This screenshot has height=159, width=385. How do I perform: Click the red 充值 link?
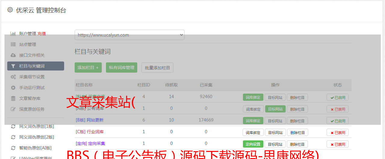click(x=42, y=34)
